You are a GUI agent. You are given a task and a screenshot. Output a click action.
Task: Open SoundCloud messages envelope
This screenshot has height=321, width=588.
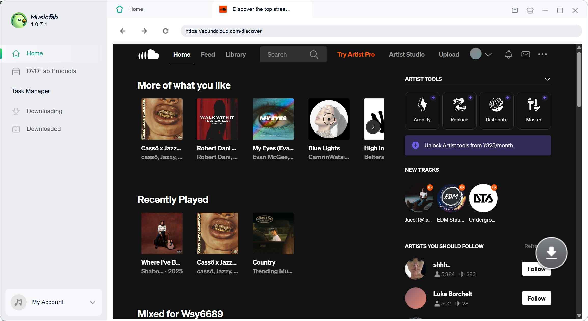click(525, 54)
